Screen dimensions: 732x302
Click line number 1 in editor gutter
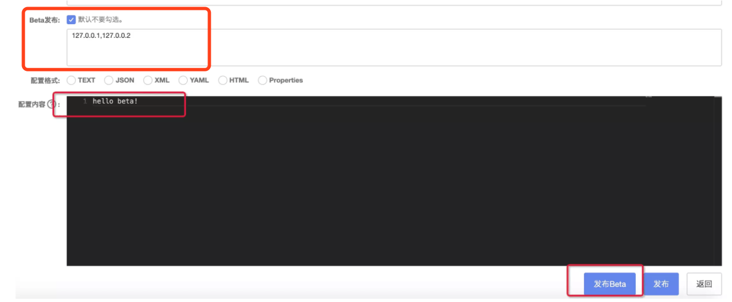[85, 102]
